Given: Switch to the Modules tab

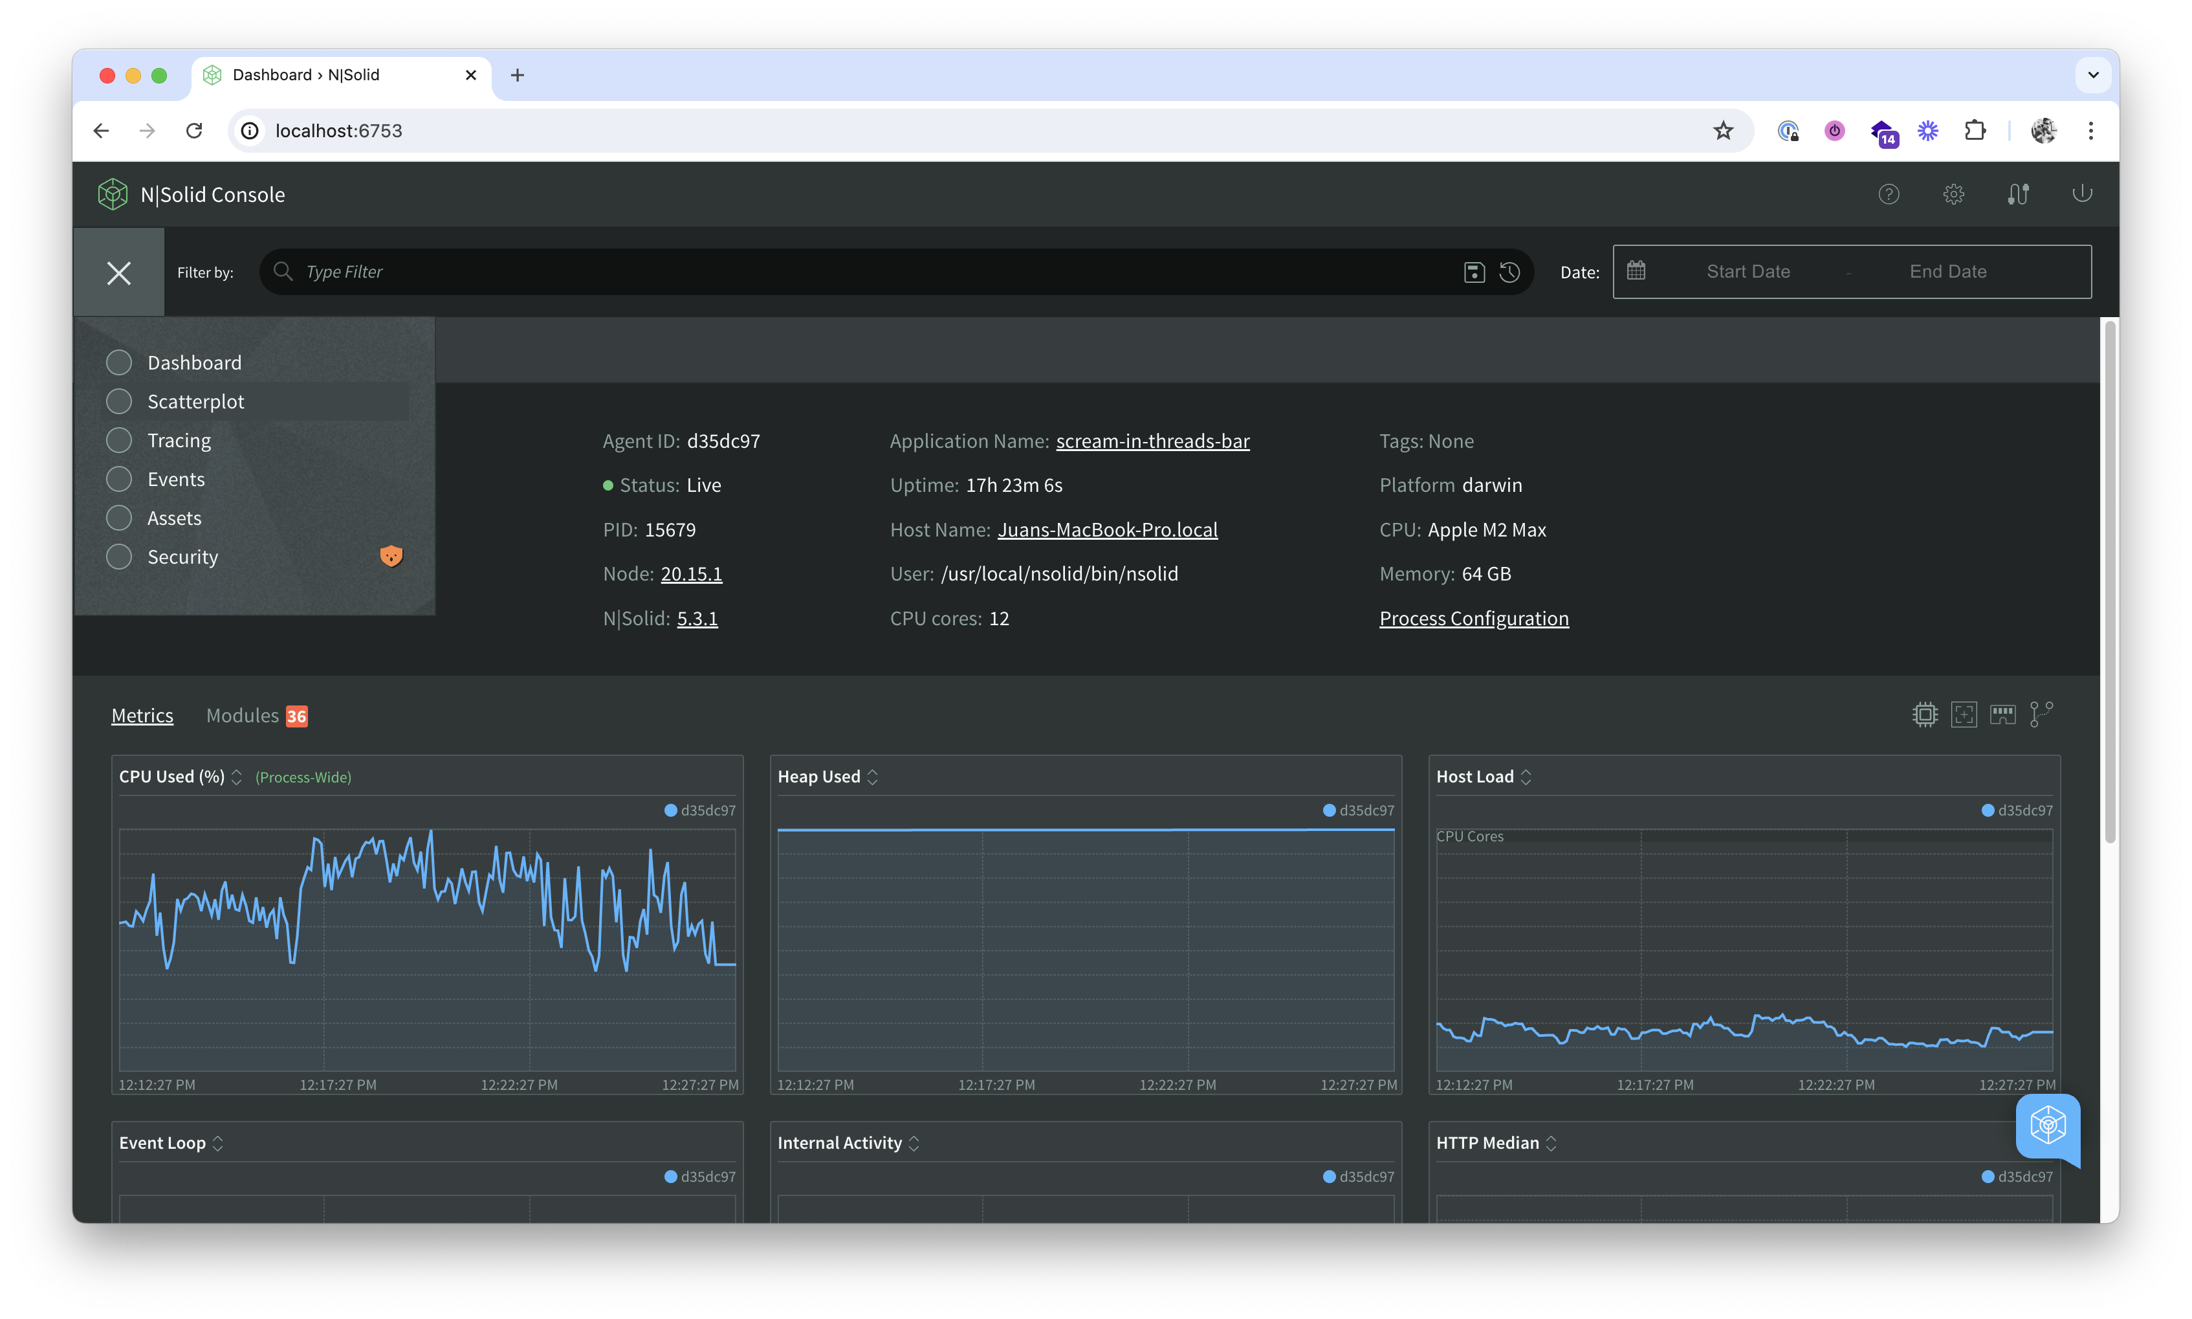Looking at the screenshot, I should pos(242,716).
